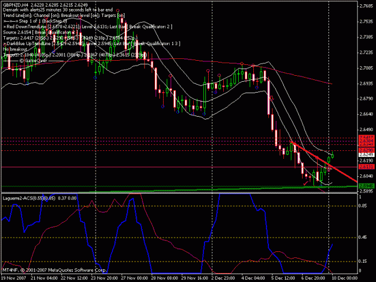Click the 2.6790 price axis label
This screenshot has height=282, width=376.
366,99
